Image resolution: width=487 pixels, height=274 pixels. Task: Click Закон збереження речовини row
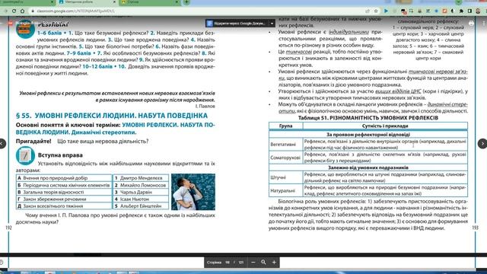point(64,199)
